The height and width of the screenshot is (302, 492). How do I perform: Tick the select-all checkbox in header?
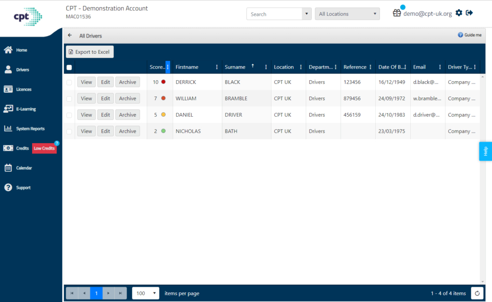[69, 68]
